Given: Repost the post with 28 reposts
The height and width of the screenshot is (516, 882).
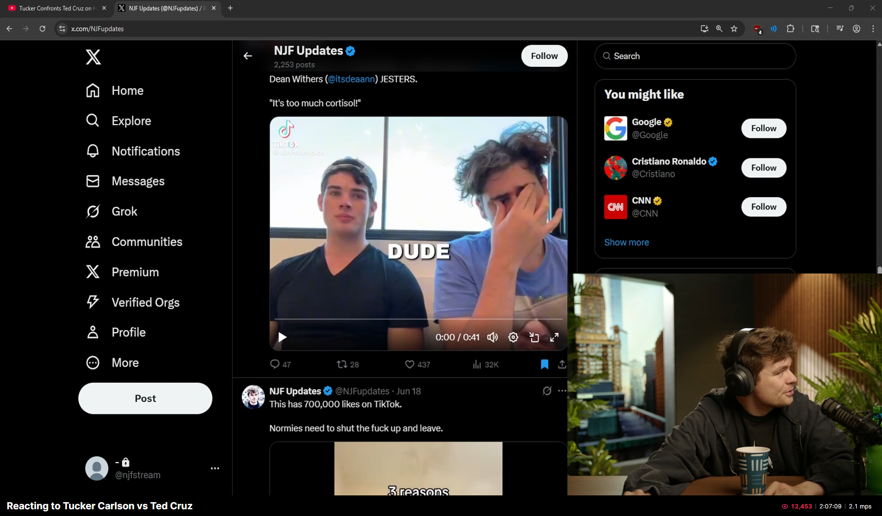Looking at the screenshot, I should tap(348, 364).
